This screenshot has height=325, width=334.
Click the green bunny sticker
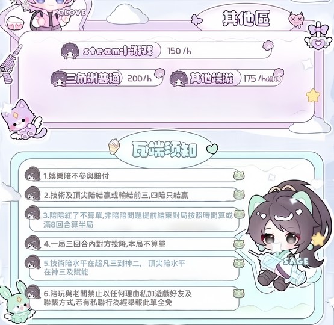16,303
